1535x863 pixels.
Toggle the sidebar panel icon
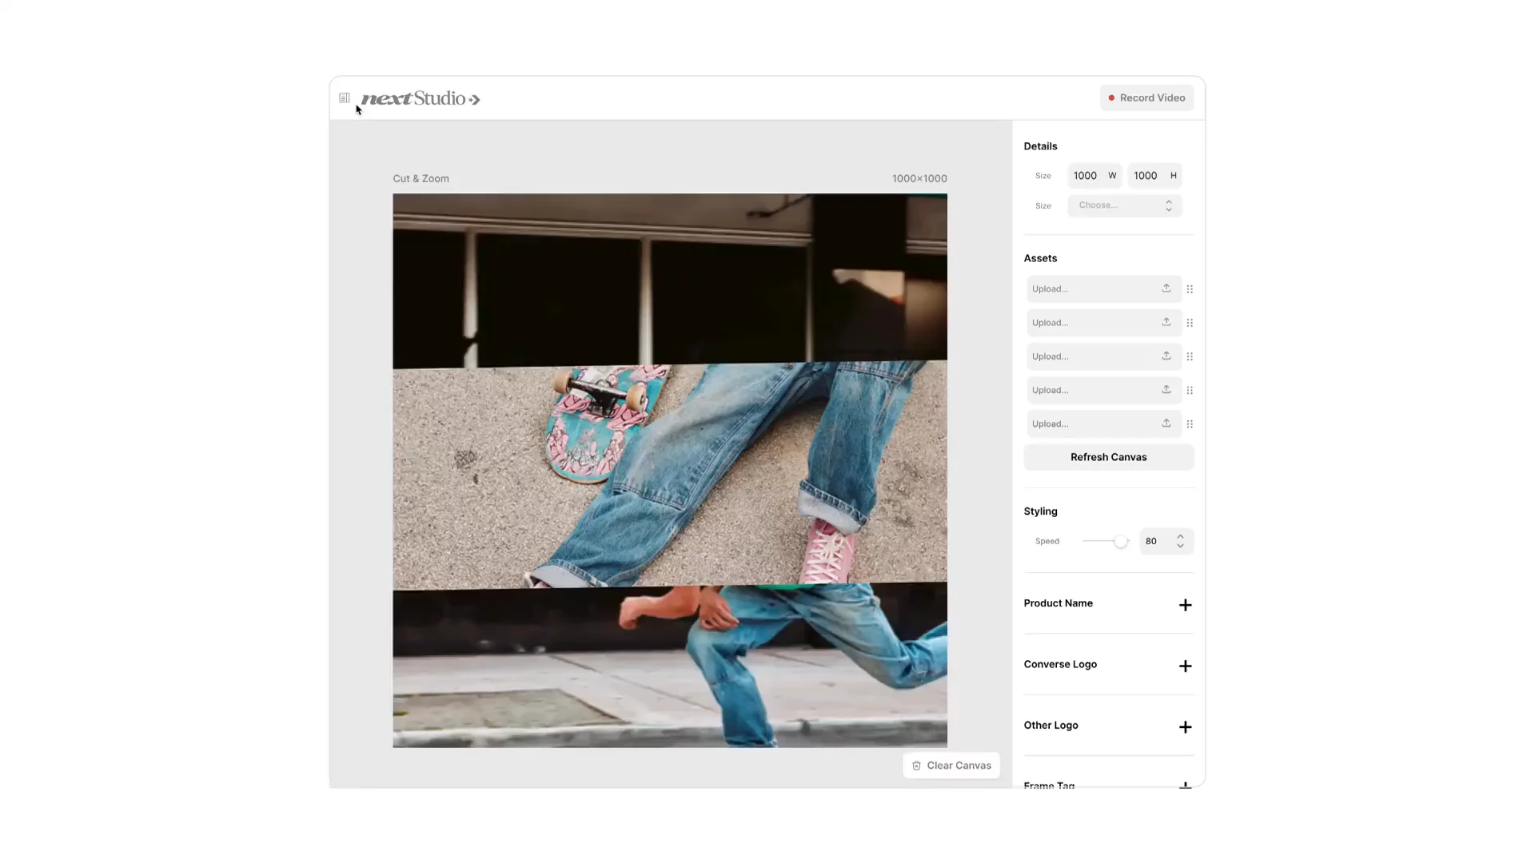tap(345, 98)
